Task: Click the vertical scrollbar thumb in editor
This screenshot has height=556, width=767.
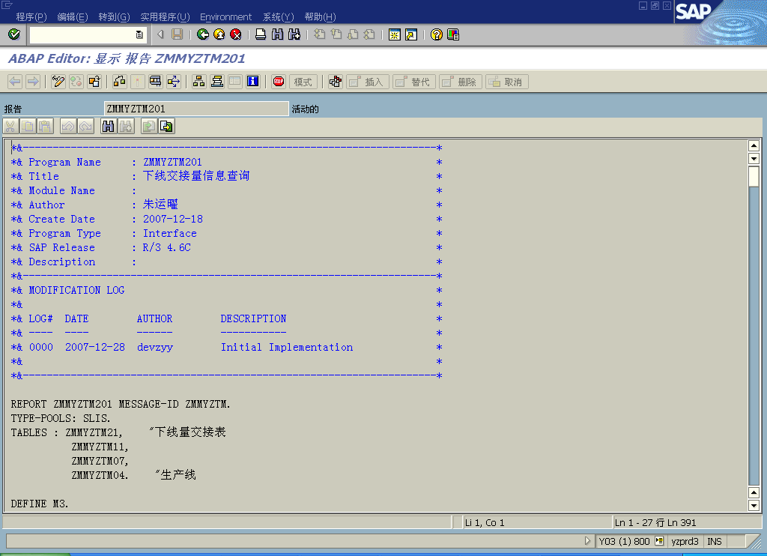Action: [x=754, y=176]
